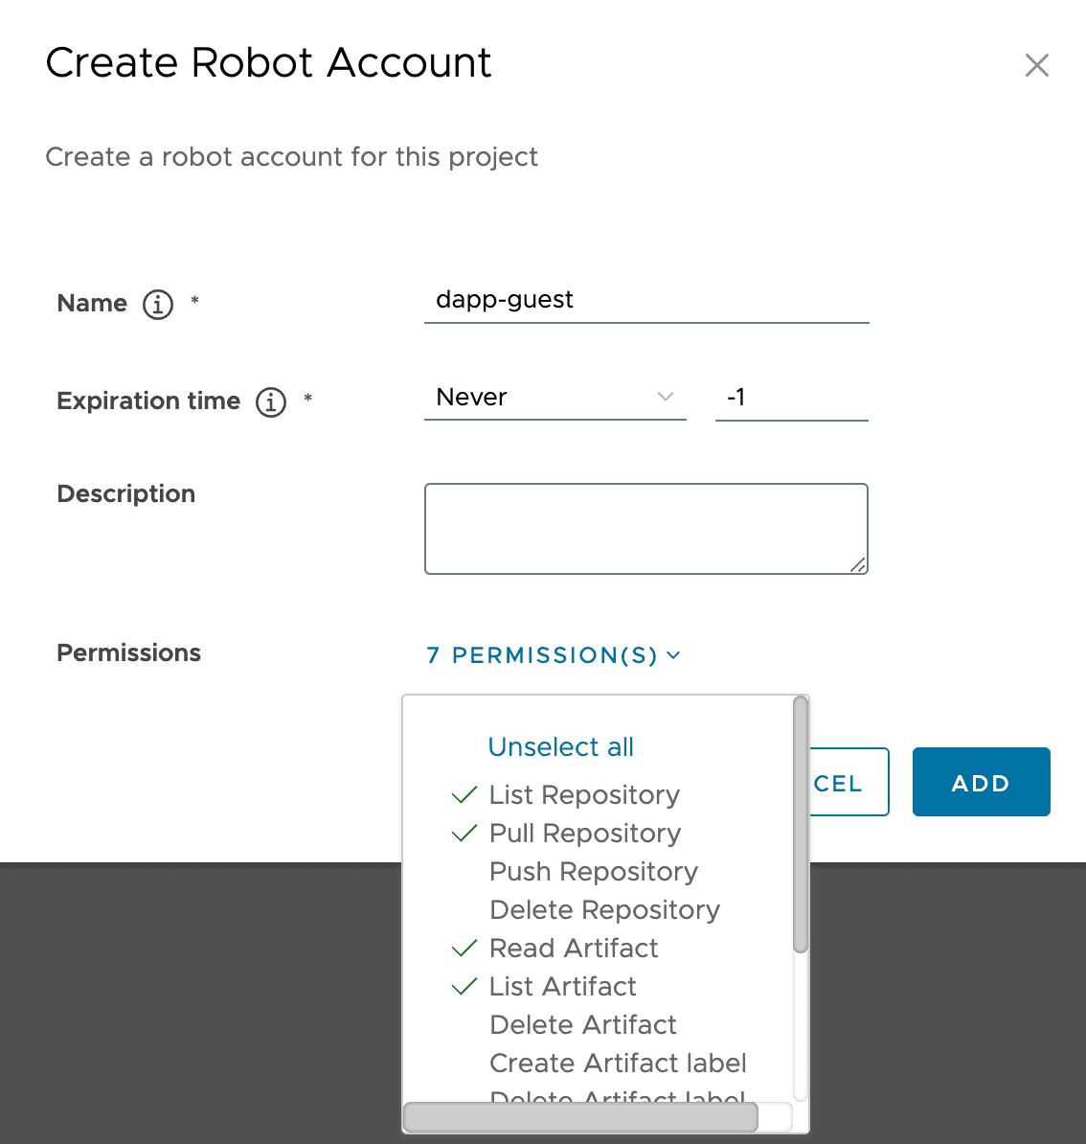Click the Description text area
The image size is (1086, 1144).
pos(646,528)
